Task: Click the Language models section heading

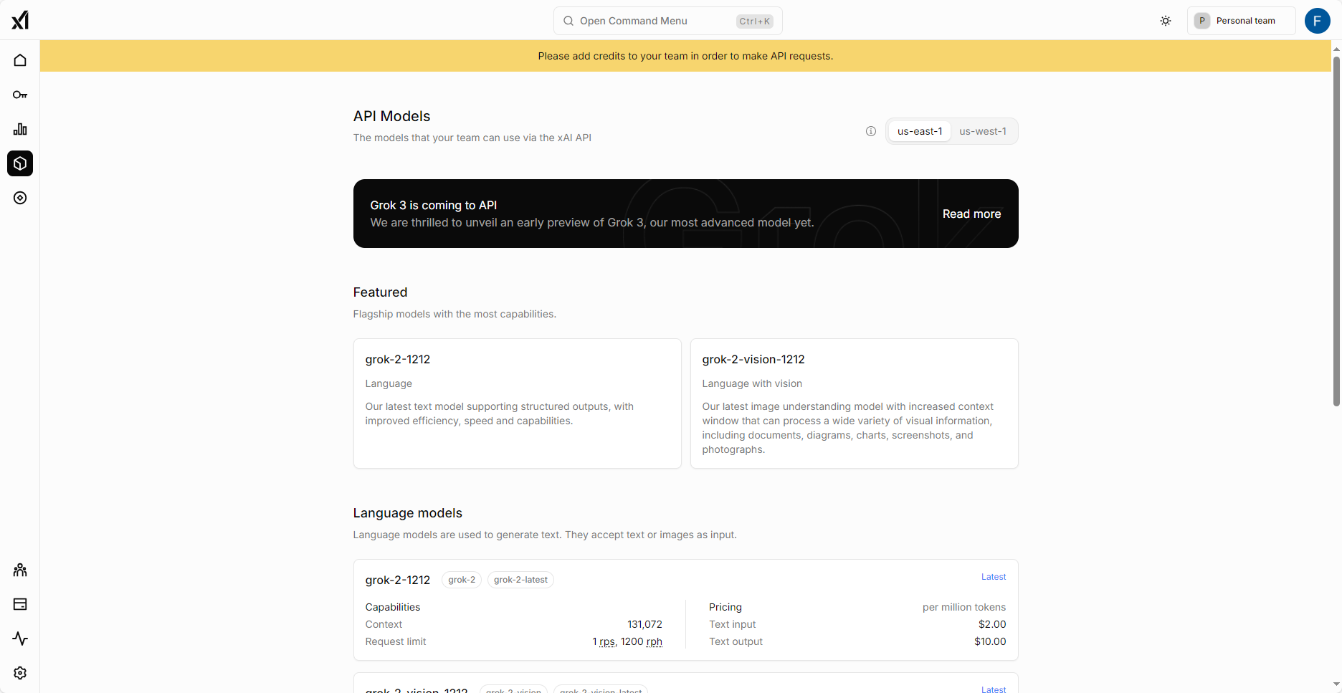Action: click(407, 513)
